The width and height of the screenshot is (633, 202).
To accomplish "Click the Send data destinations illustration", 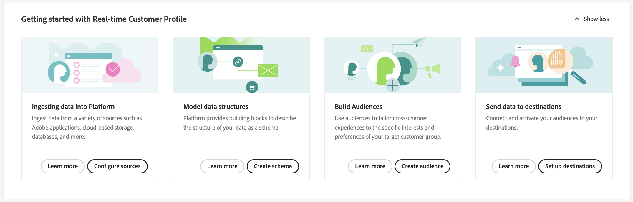I will pyautogui.click(x=544, y=65).
